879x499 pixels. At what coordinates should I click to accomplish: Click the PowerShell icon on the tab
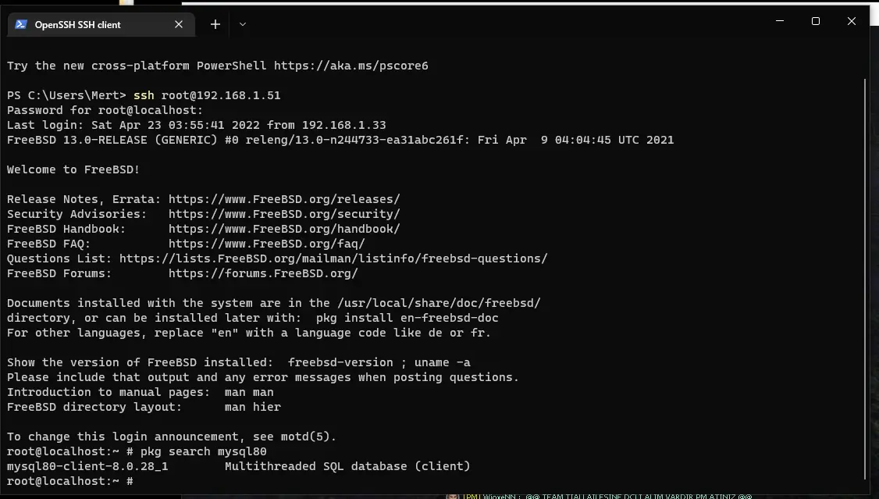(x=21, y=24)
